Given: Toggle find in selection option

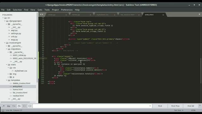Looking at the screenshot, I should tap(25, 106).
